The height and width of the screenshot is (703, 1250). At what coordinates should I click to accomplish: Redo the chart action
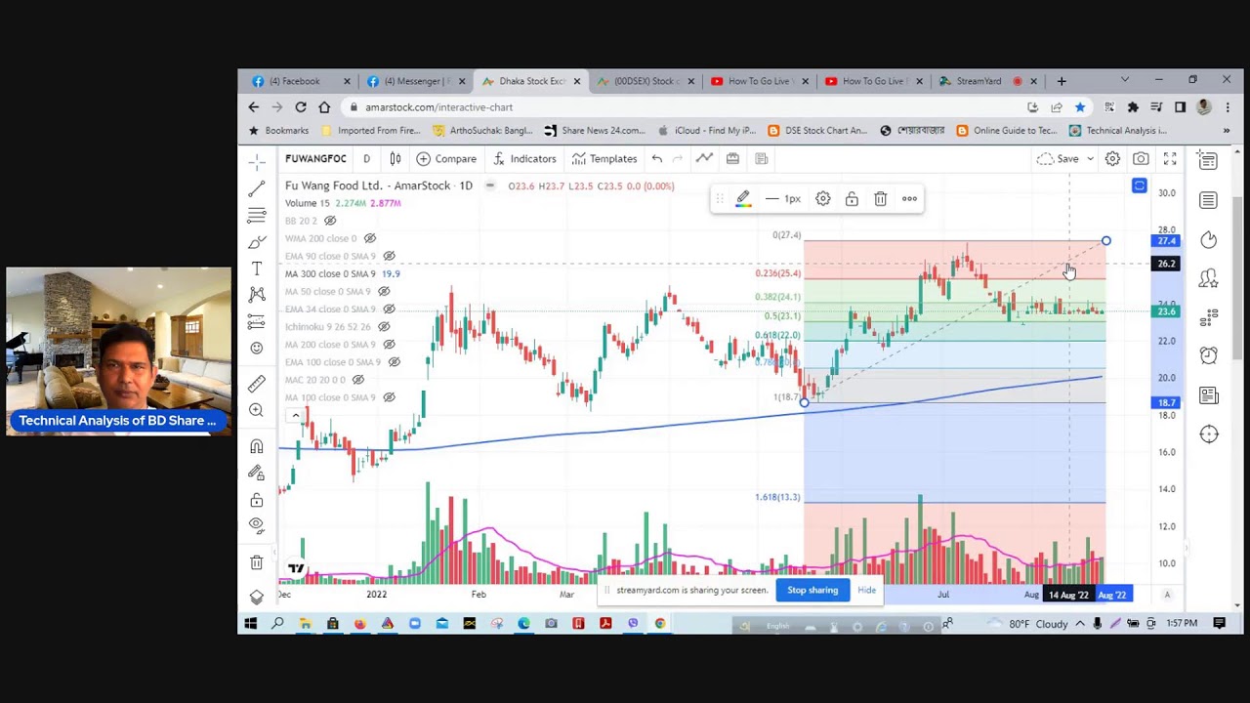tap(679, 158)
